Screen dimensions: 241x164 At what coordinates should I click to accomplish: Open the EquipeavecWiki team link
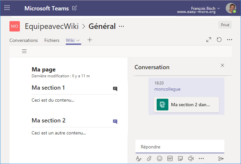pos(52,26)
